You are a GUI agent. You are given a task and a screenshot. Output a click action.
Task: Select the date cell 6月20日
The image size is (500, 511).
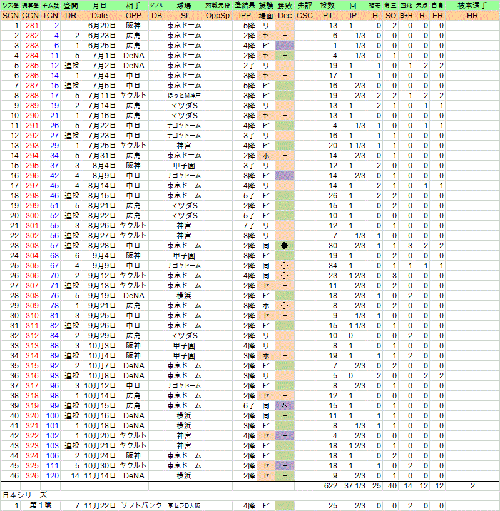102,26
